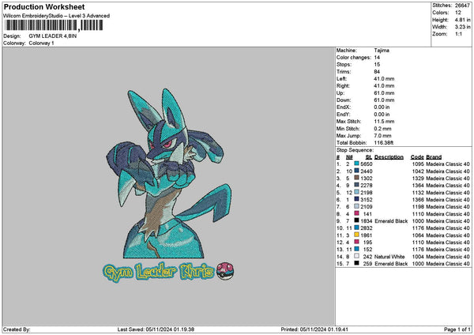Click the brown swatch beside 1302

357,178
